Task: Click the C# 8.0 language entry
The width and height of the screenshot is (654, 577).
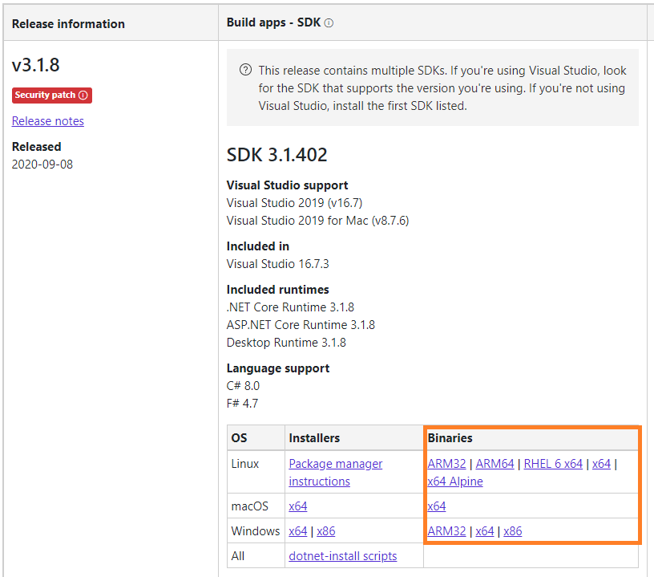Action: tap(243, 386)
